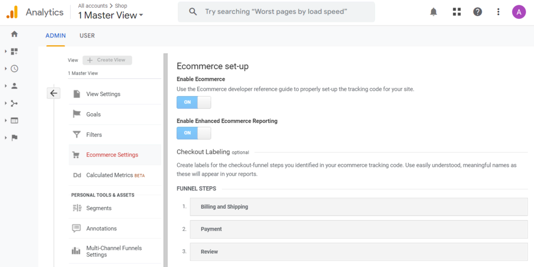Expand the Audience person reports section
534x267 pixels.
[14, 86]
